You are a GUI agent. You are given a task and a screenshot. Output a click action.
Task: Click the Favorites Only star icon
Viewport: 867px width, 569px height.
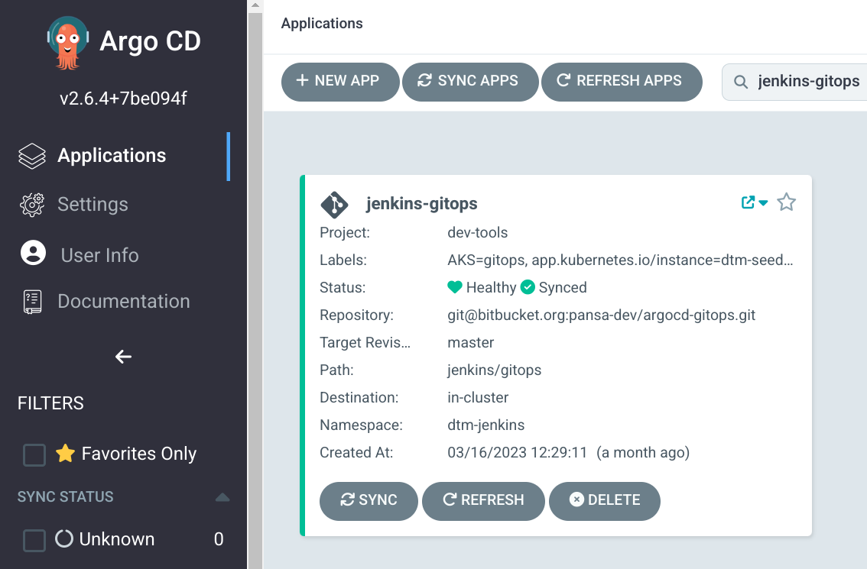point(65,453)
